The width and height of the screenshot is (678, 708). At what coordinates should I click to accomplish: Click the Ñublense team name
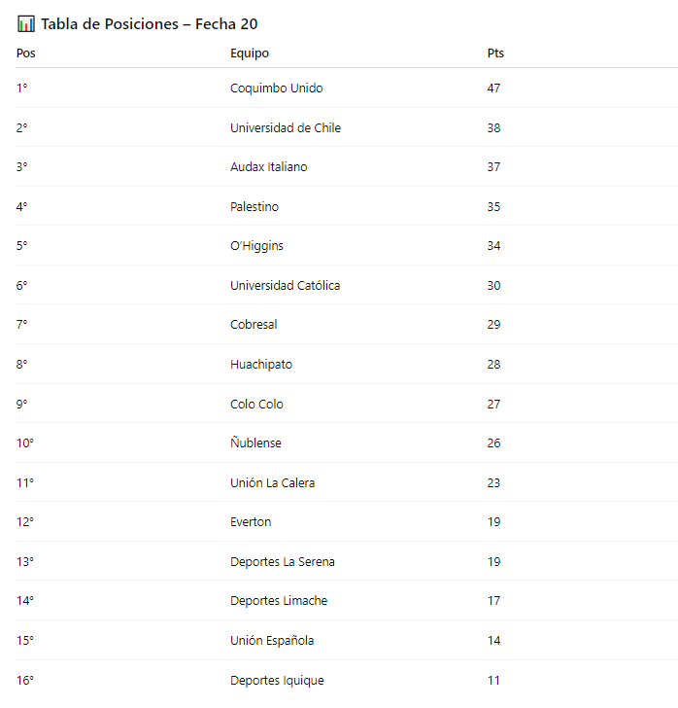(255, 442)
